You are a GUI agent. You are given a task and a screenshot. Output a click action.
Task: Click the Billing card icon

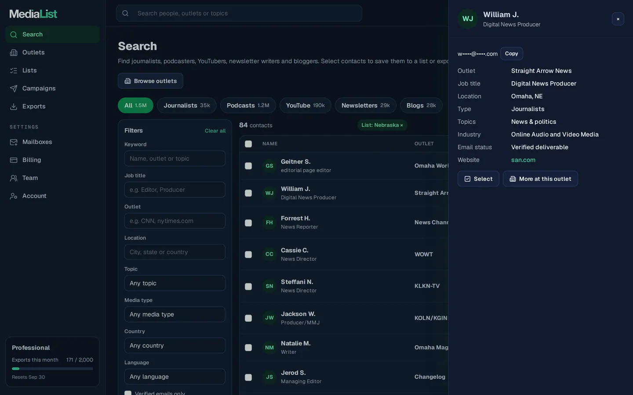pos(14,160)
